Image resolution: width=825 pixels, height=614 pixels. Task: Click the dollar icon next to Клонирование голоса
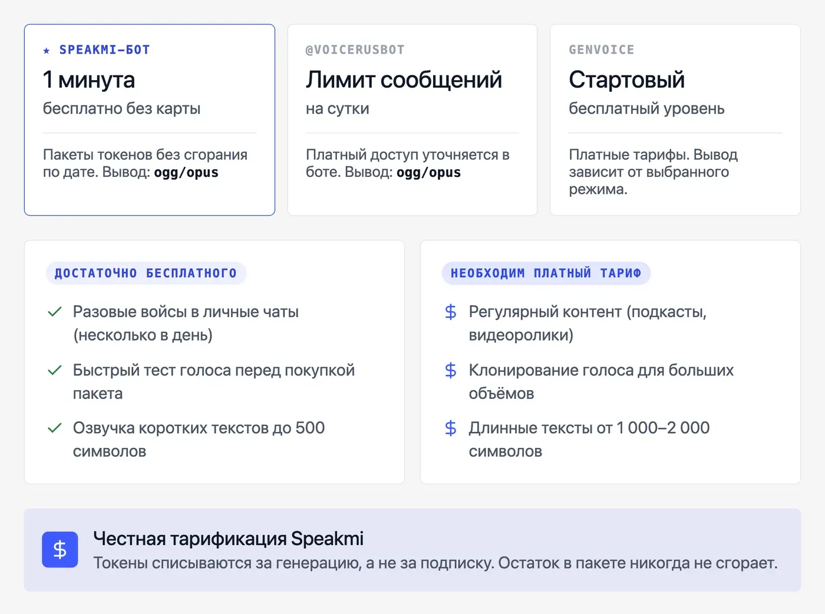pyautogui.click(x=451, y=370)
